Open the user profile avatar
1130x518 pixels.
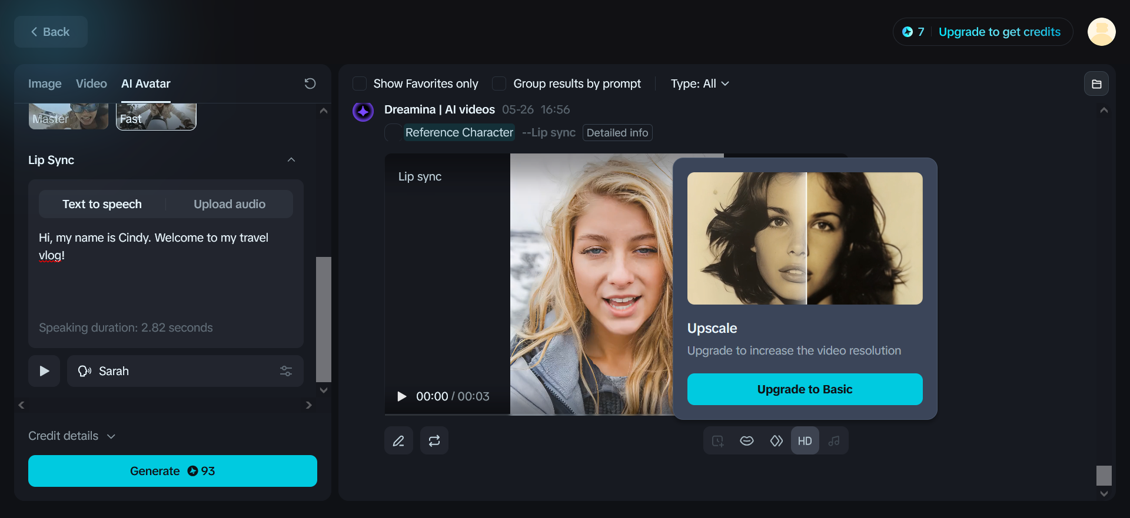1101,32
